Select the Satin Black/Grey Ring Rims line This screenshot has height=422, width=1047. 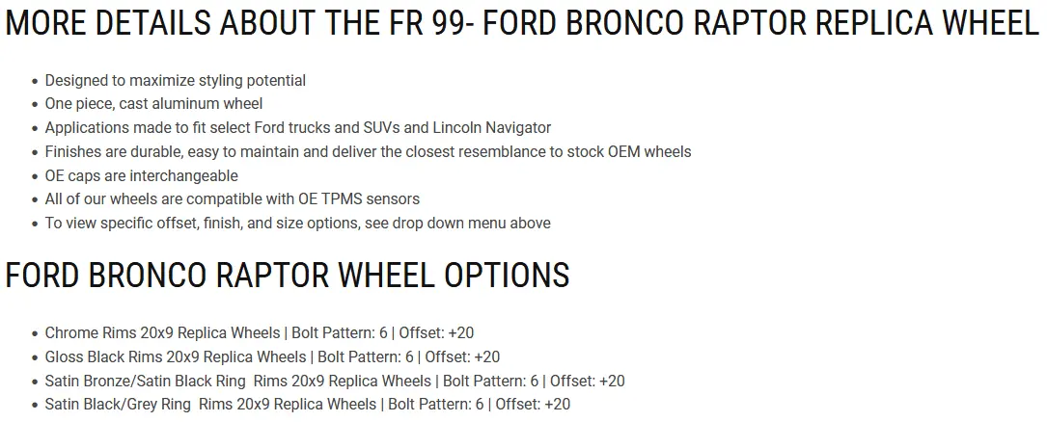click(x=308, y=404)
